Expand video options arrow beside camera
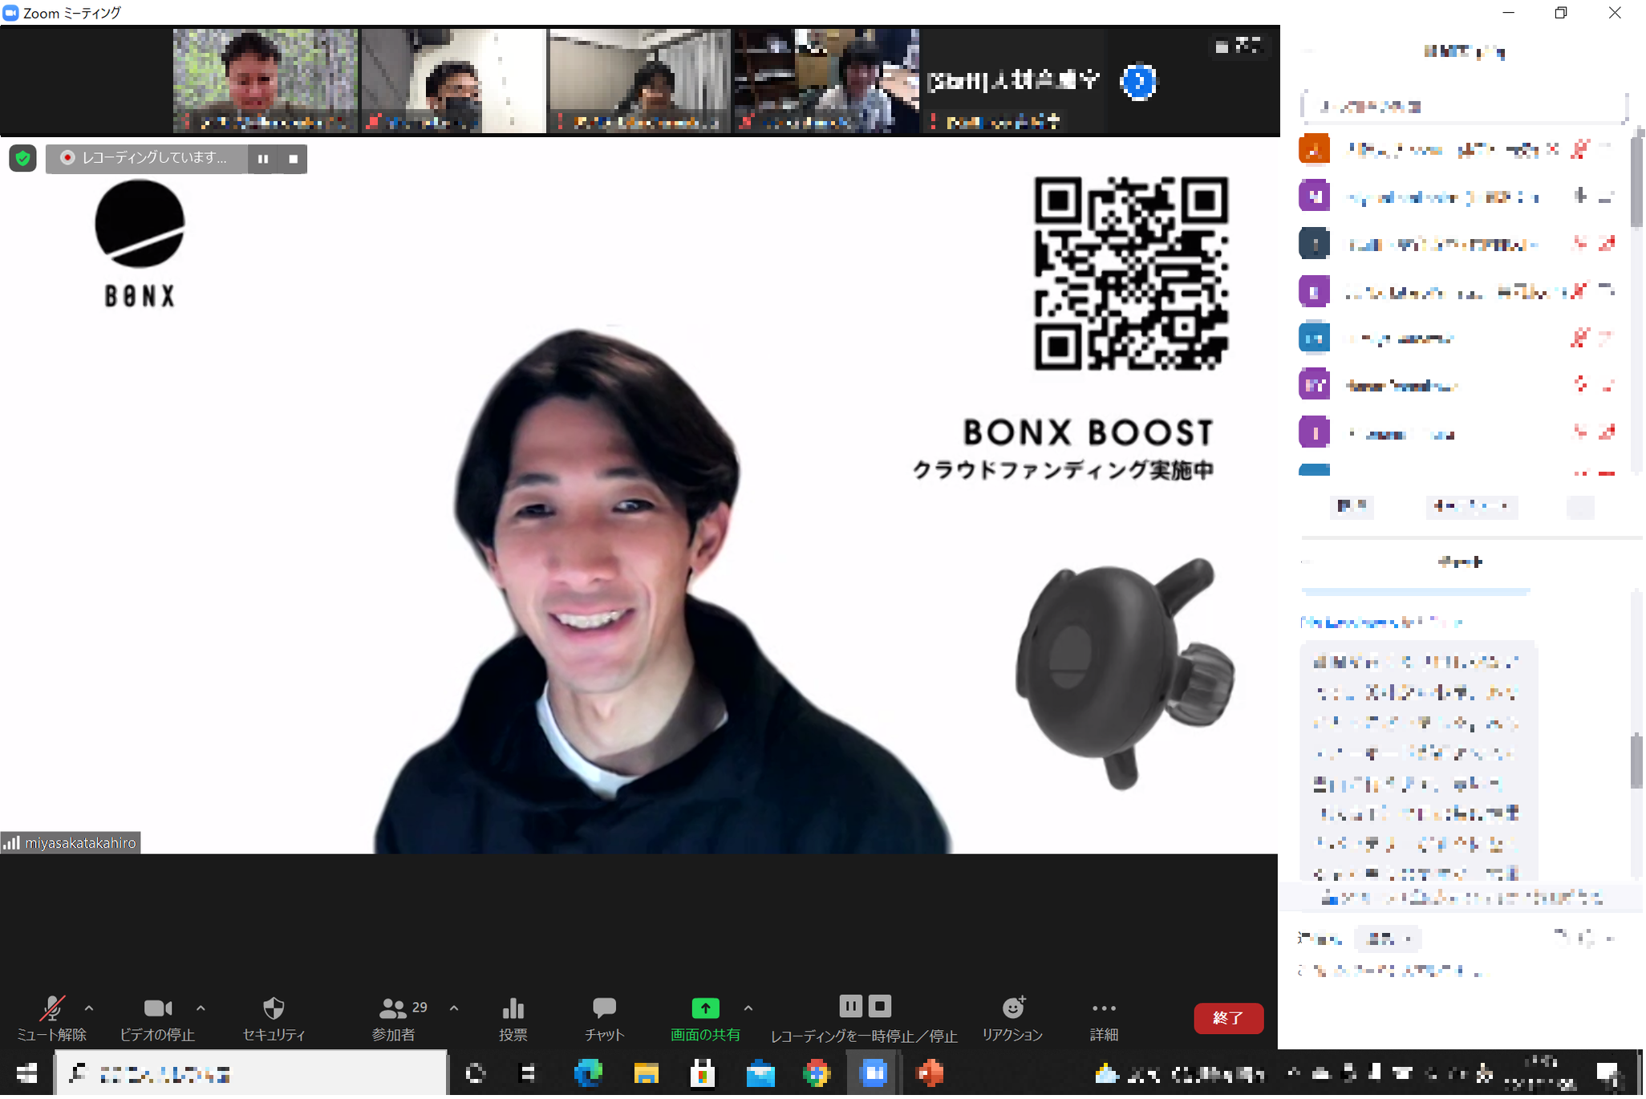 [201, 1008]
